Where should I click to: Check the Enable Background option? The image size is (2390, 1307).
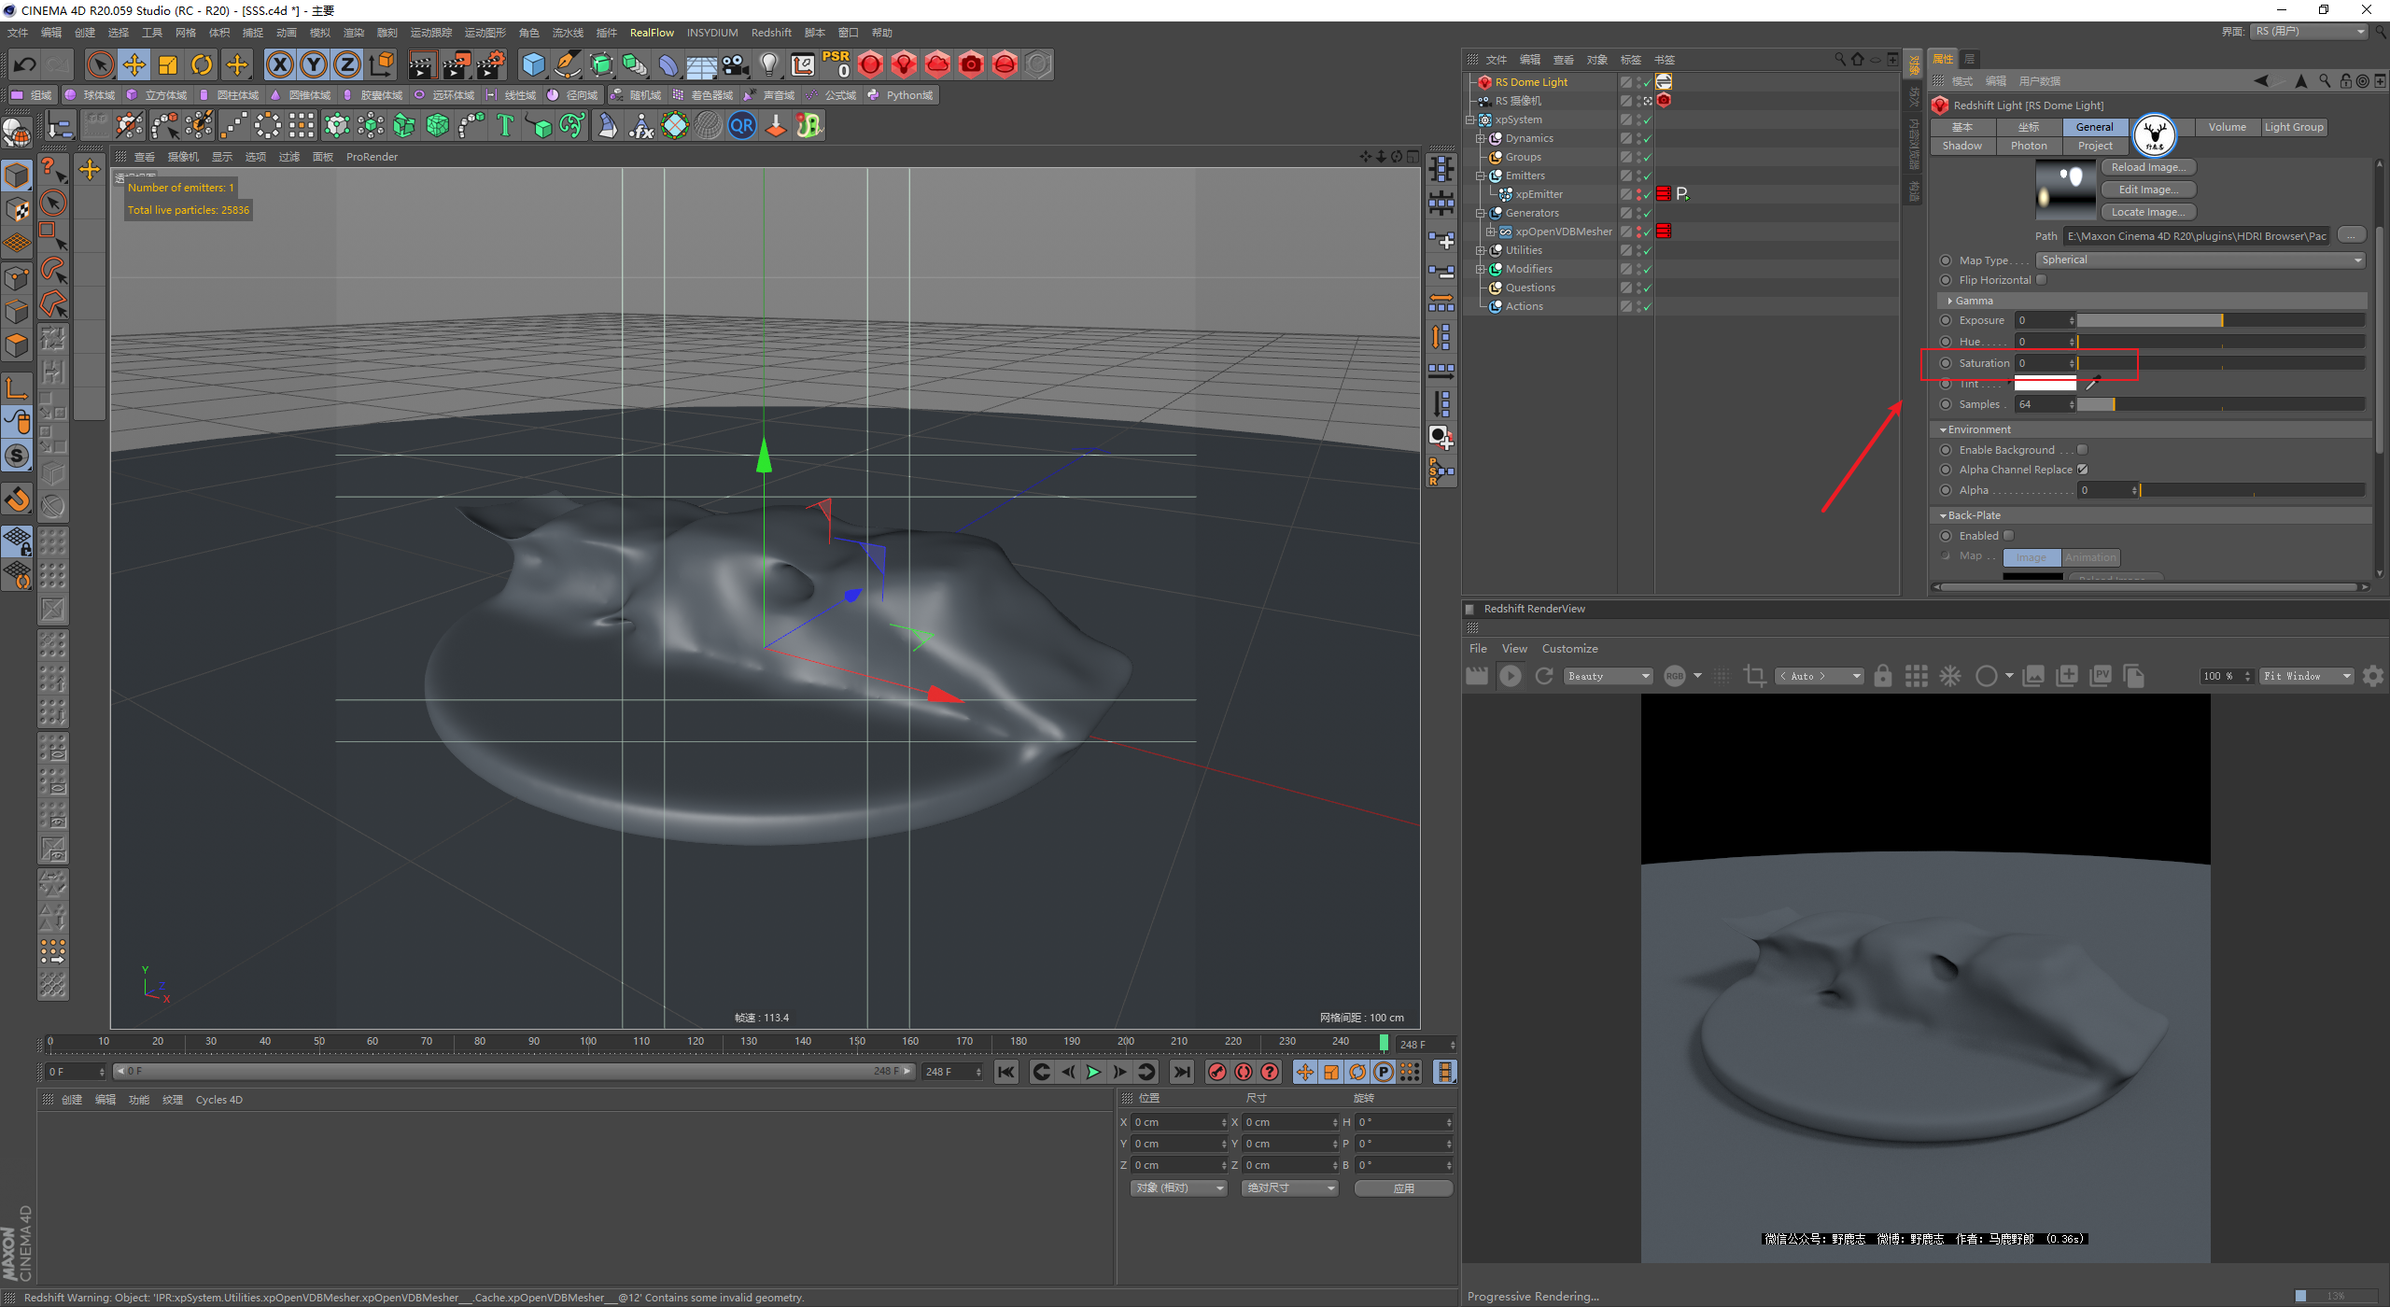pos(2082,450)
